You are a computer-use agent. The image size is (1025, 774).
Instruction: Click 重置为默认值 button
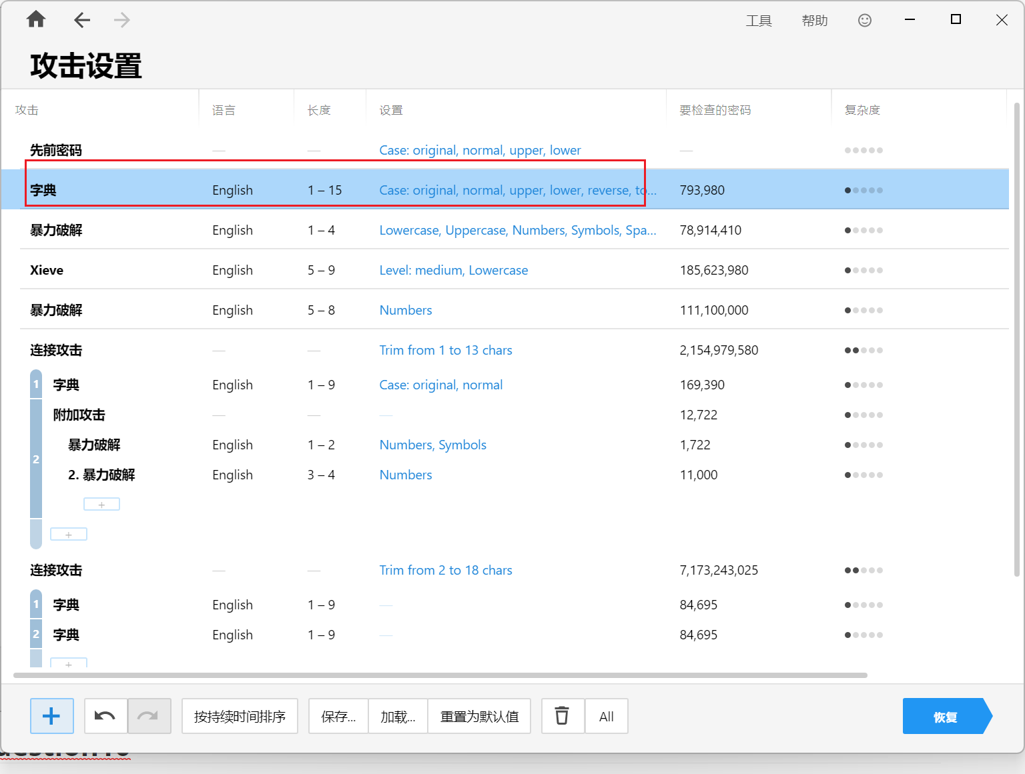[479, 716]
